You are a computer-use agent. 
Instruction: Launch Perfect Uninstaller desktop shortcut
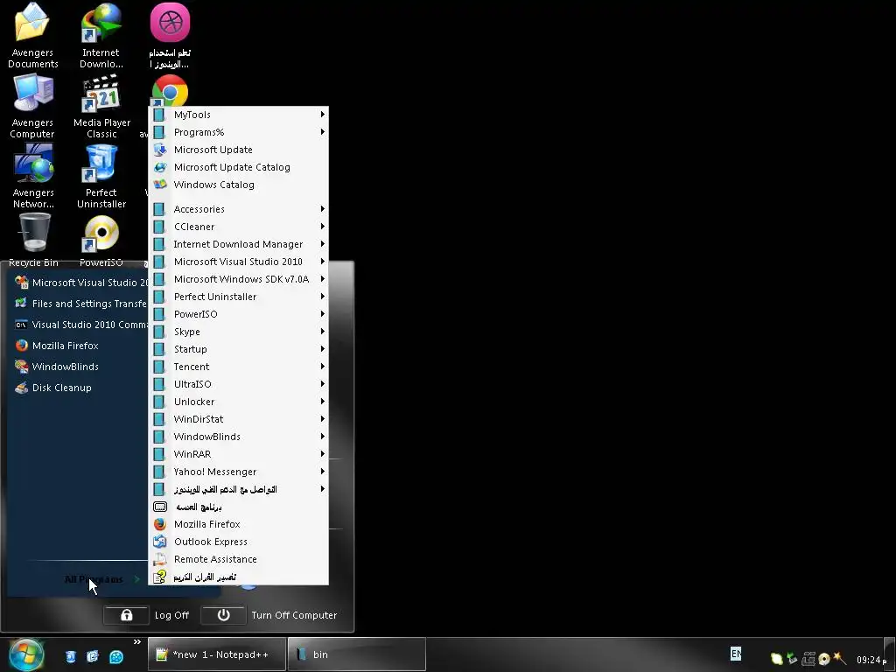[101, 176]
